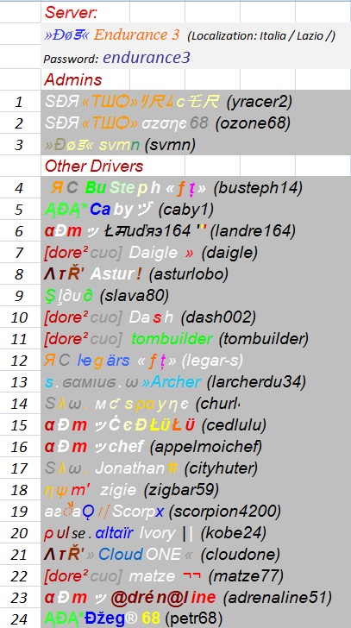
Task: Click the caby1 driver cell
Action: pyautogui.click(x=196, y=209)
